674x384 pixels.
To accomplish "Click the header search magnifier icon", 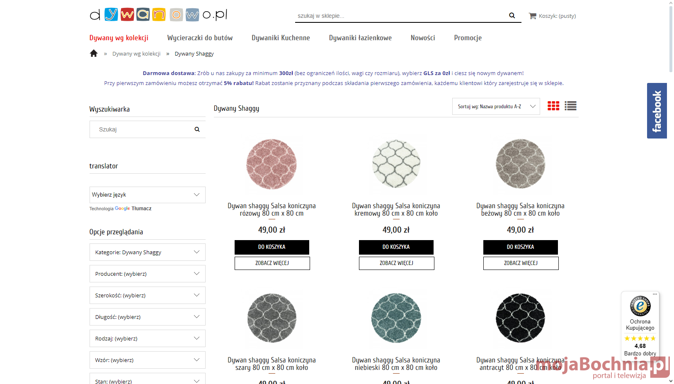I will [512, 16].
